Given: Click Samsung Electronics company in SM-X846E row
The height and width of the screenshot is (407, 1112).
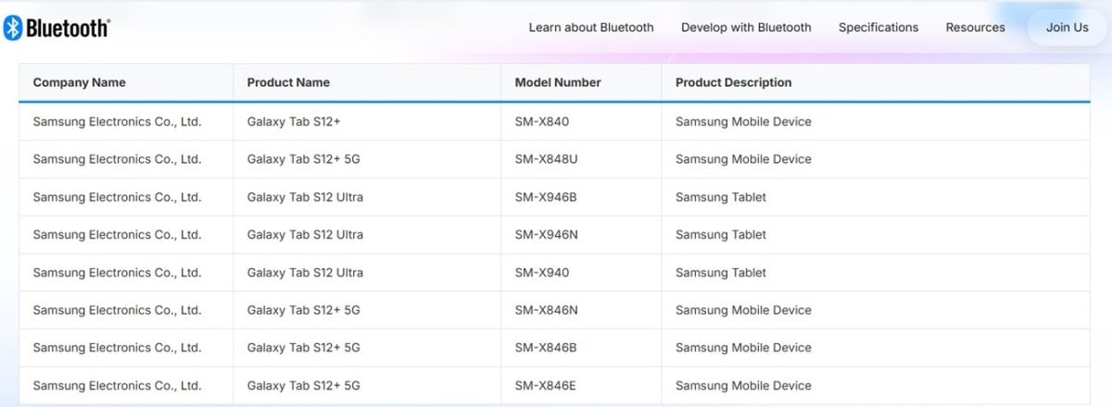Looking at the screenshot, I should tap(117, 386).
